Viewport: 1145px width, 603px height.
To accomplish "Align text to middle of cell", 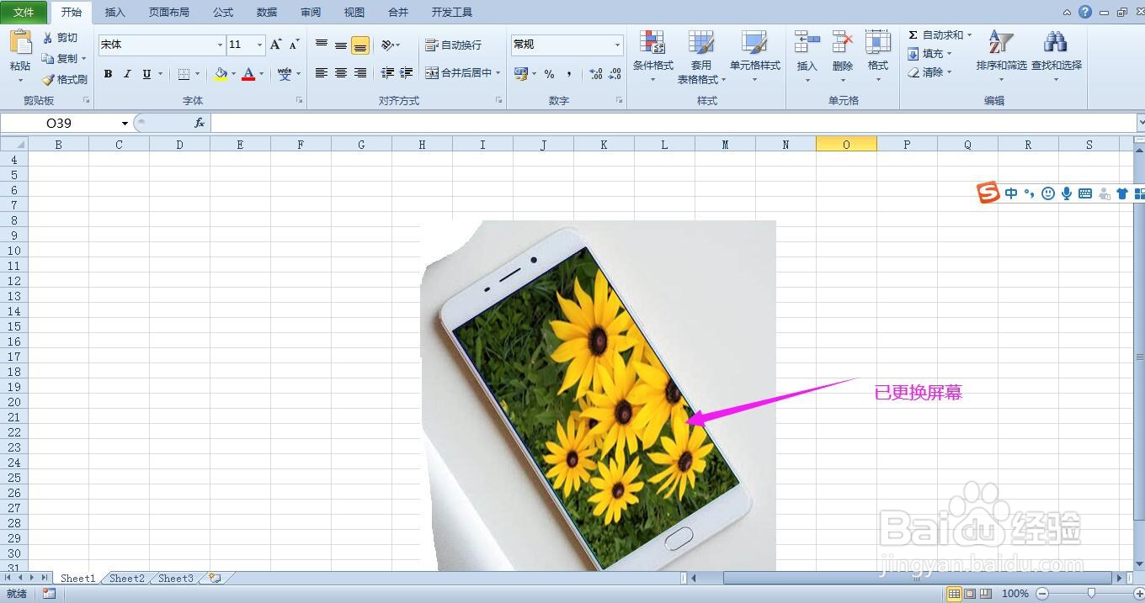I will (341, 45).
